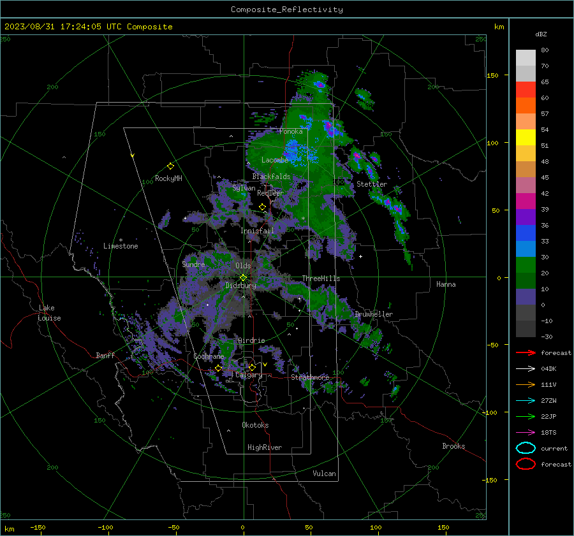The height and width of the screenshot is (536, 574).
Task: Click the Stettler town label
Action: [x=372, y=184]
